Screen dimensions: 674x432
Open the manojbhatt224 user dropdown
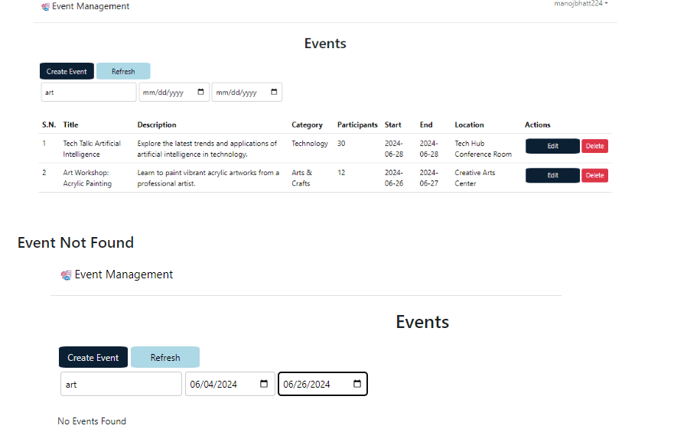tap(581, 3)
